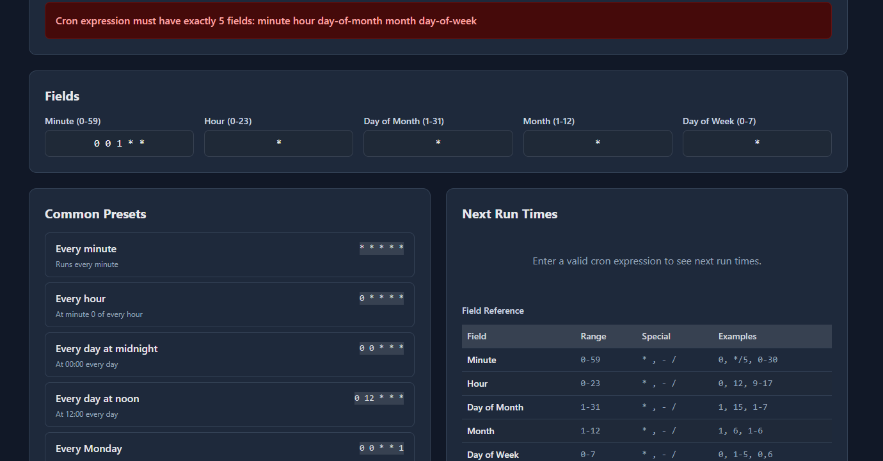The height and width of the screenshot is (461, 883).
Task: Select the "0 12 * * *" badge
Action: pyautogui.click(x=379, y=397)
